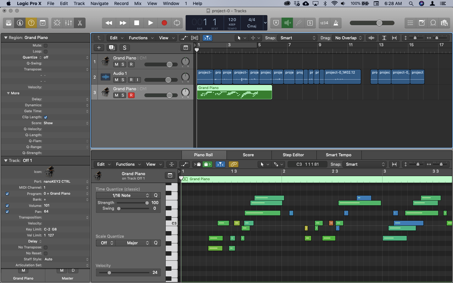Open the List Editors icon
This screenshot has width=453, height=283.
click(x=410, y=23)
